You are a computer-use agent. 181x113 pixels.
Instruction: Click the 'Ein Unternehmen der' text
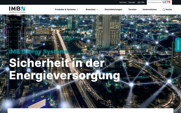pyautogui.click(x=154, y=2)
